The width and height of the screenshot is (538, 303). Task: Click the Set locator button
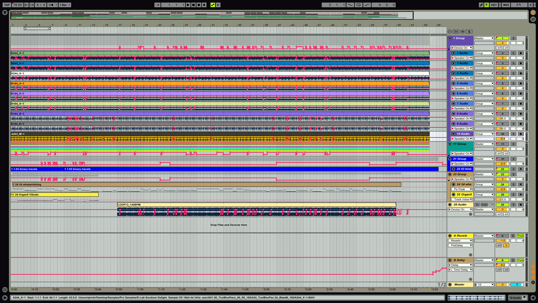point(456,32)
